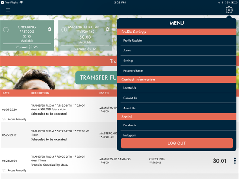Image resolution: width=239 pixels, height=179 pixels.
Task: Click the Contact Information section header
Action: coord(177,79)
